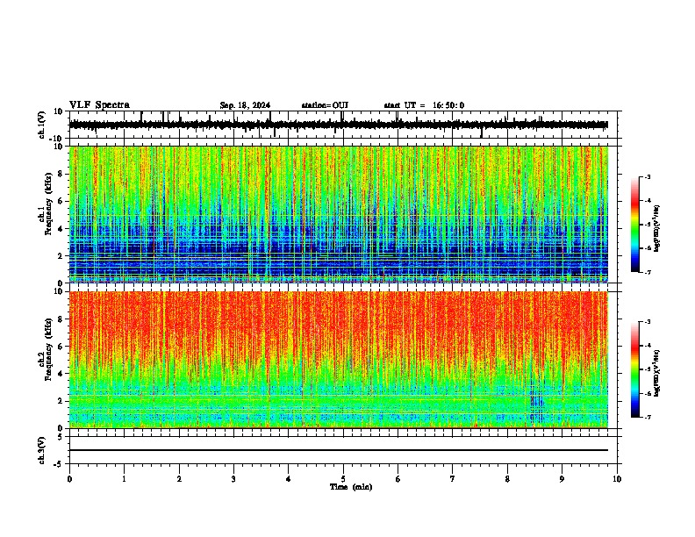Click the "ch.1(V)" waveform axis label
Viewport: 695px width, 537px height.
pyautogui.click(x=42, y=125)
